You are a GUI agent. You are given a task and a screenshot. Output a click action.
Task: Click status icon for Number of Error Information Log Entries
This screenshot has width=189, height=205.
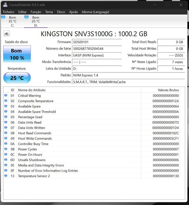(x=6, y=170)
